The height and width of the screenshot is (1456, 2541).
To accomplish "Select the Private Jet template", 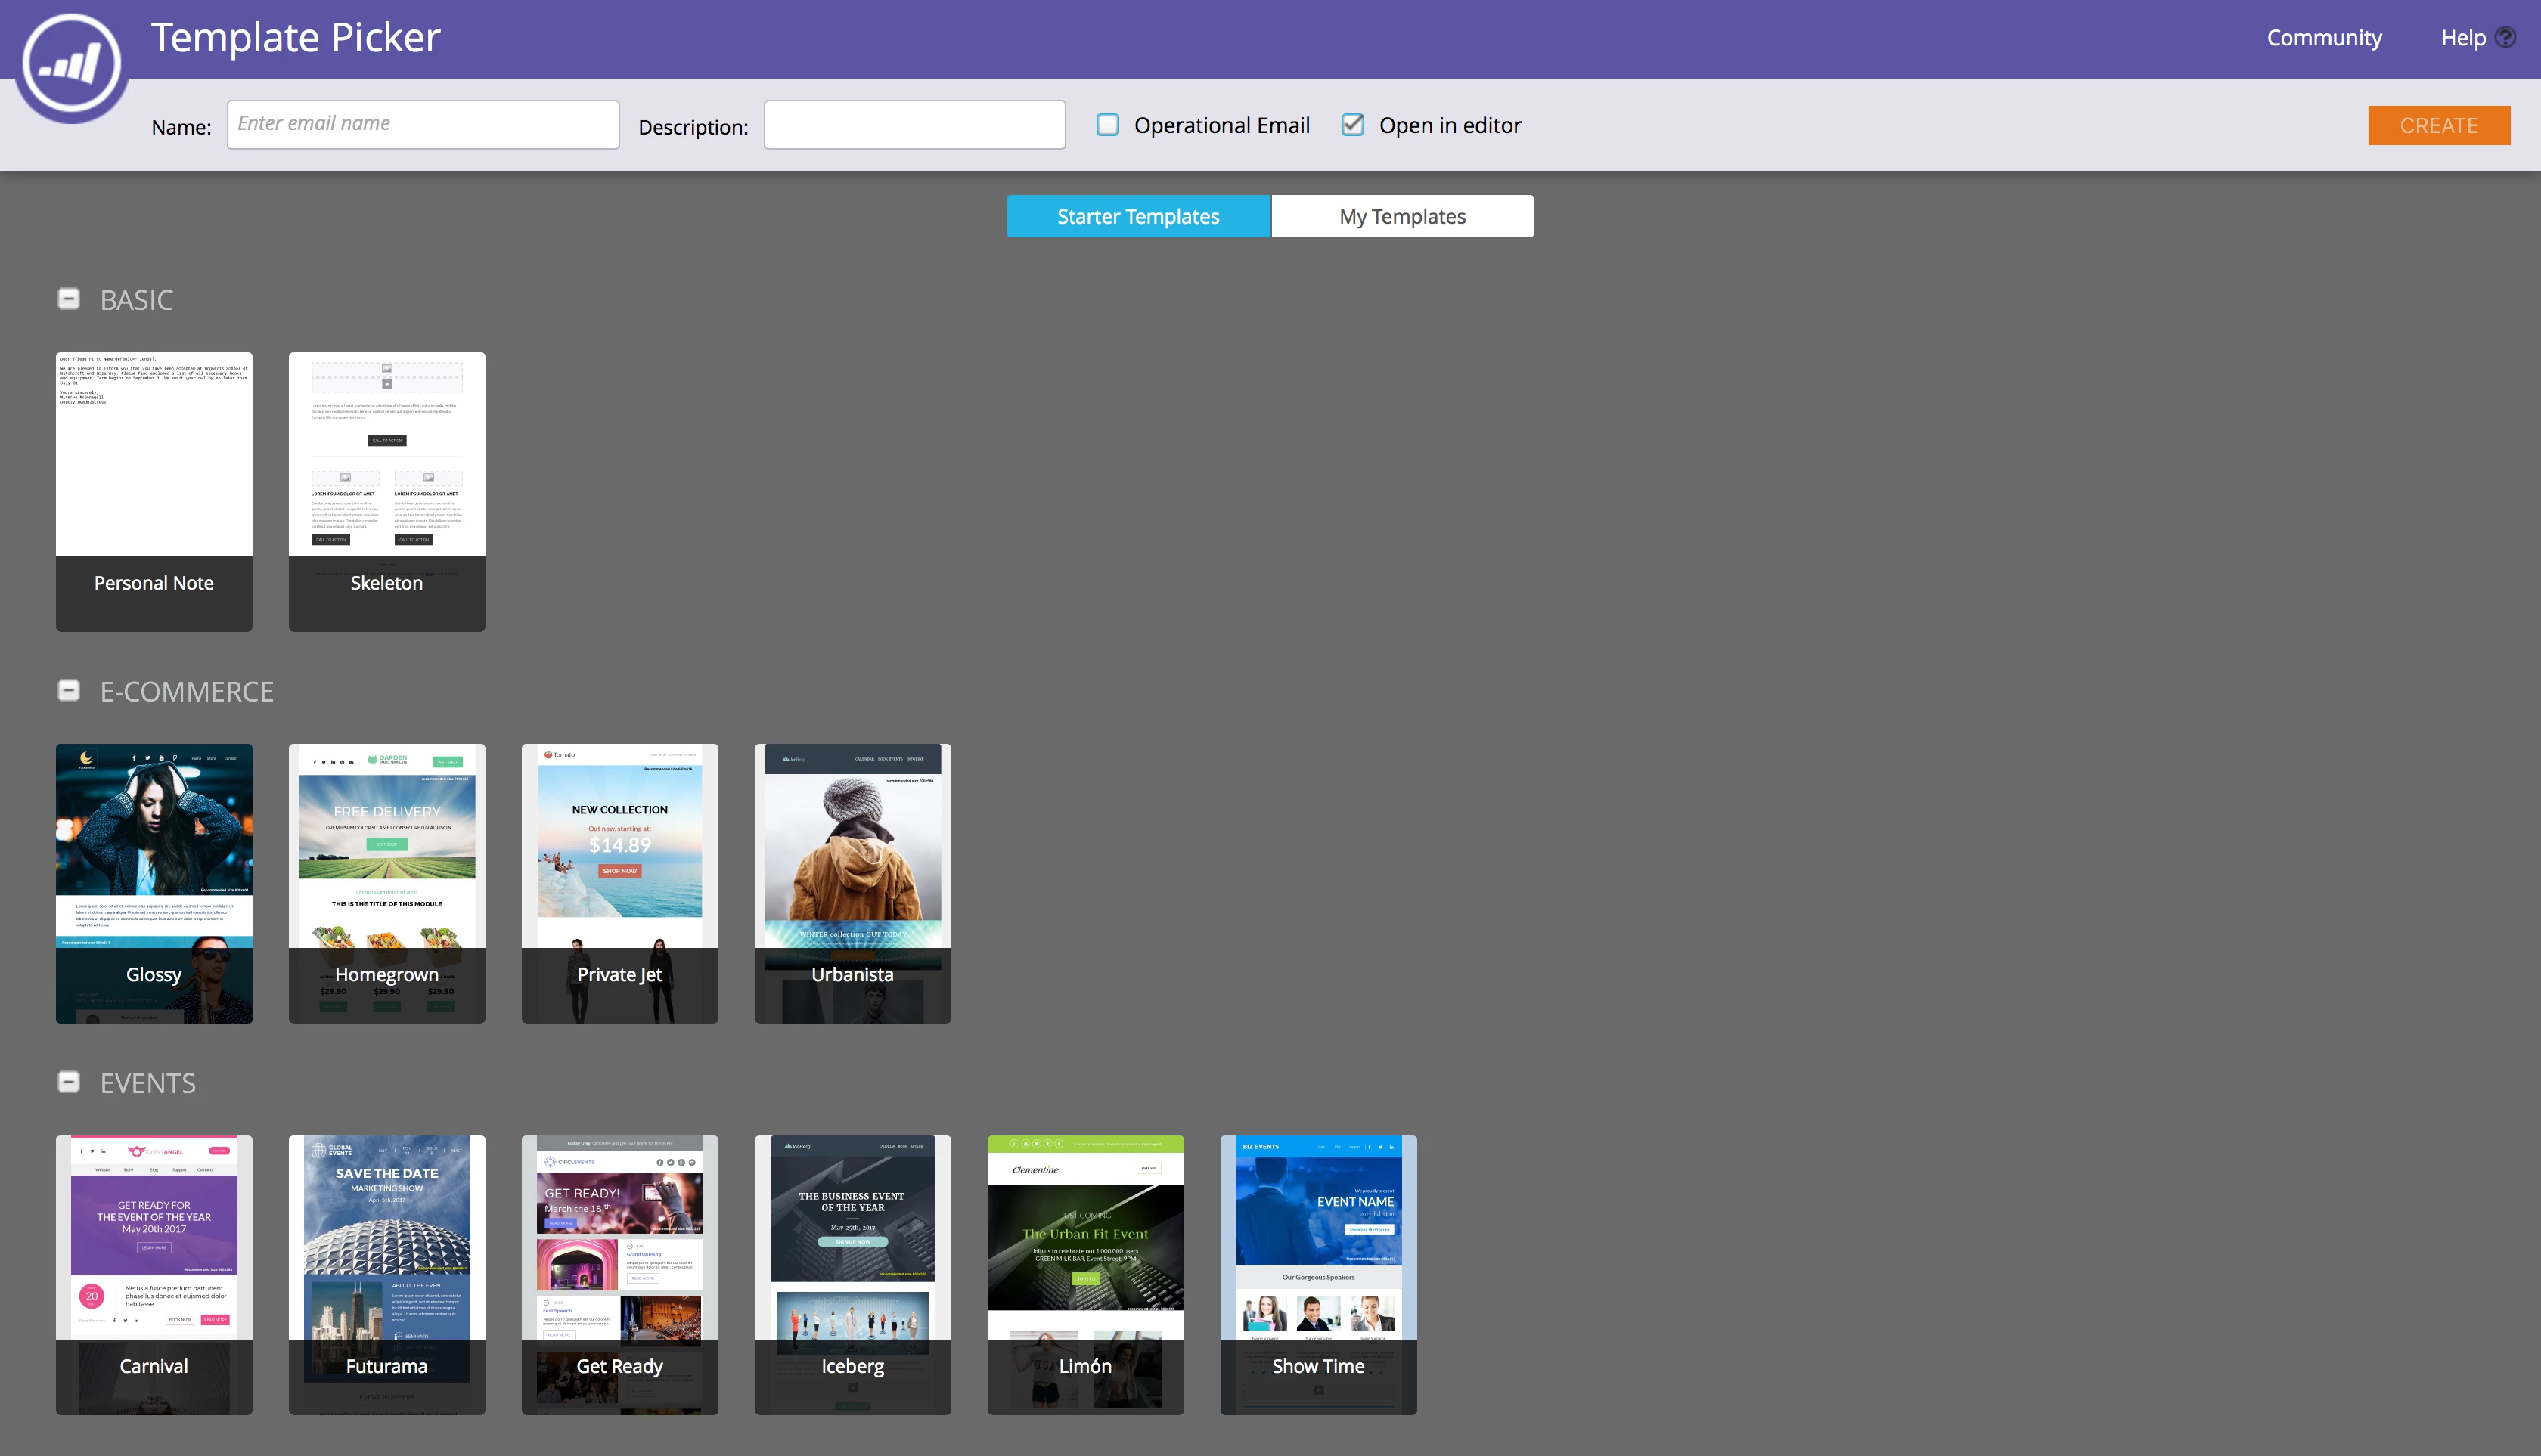I will 619,882.
